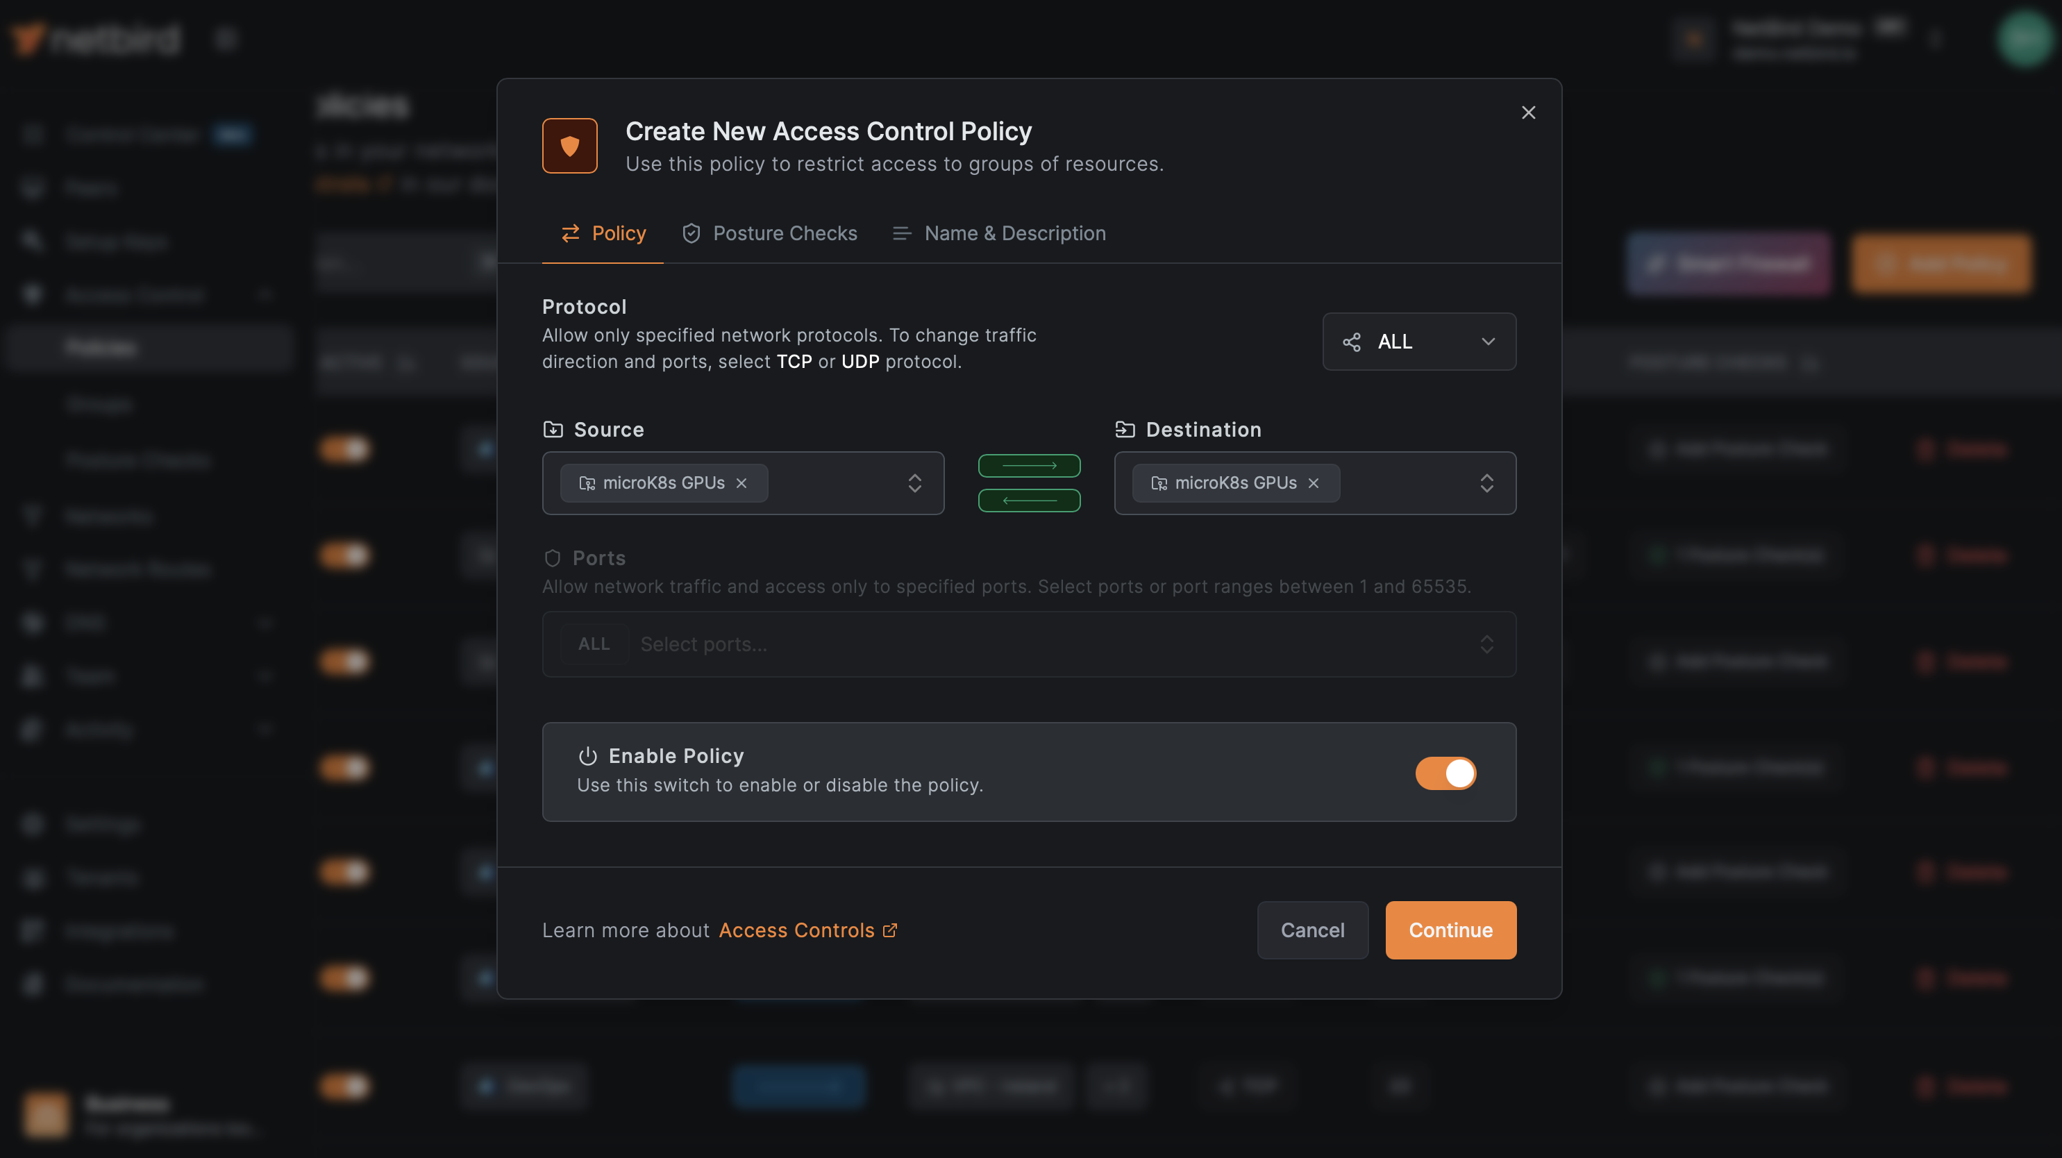The image size is (2062, 1158).
Task: Switch to the Posture Checks tab
Action: tap(769, 234)
